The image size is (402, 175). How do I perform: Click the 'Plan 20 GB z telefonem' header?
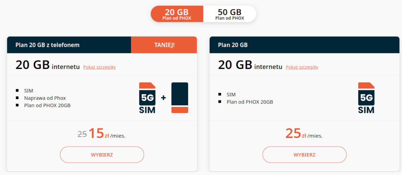coord(48,45)
